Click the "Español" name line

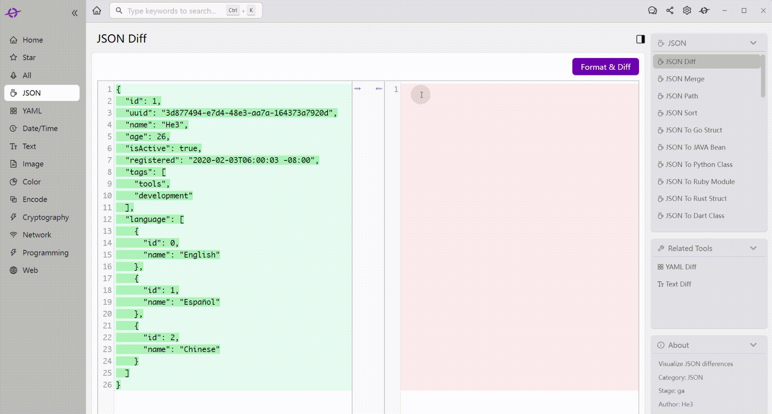tap(168, 302)
